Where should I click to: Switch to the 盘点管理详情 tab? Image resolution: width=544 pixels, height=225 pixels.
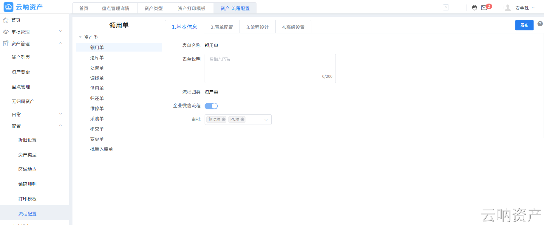pos(116,8)
